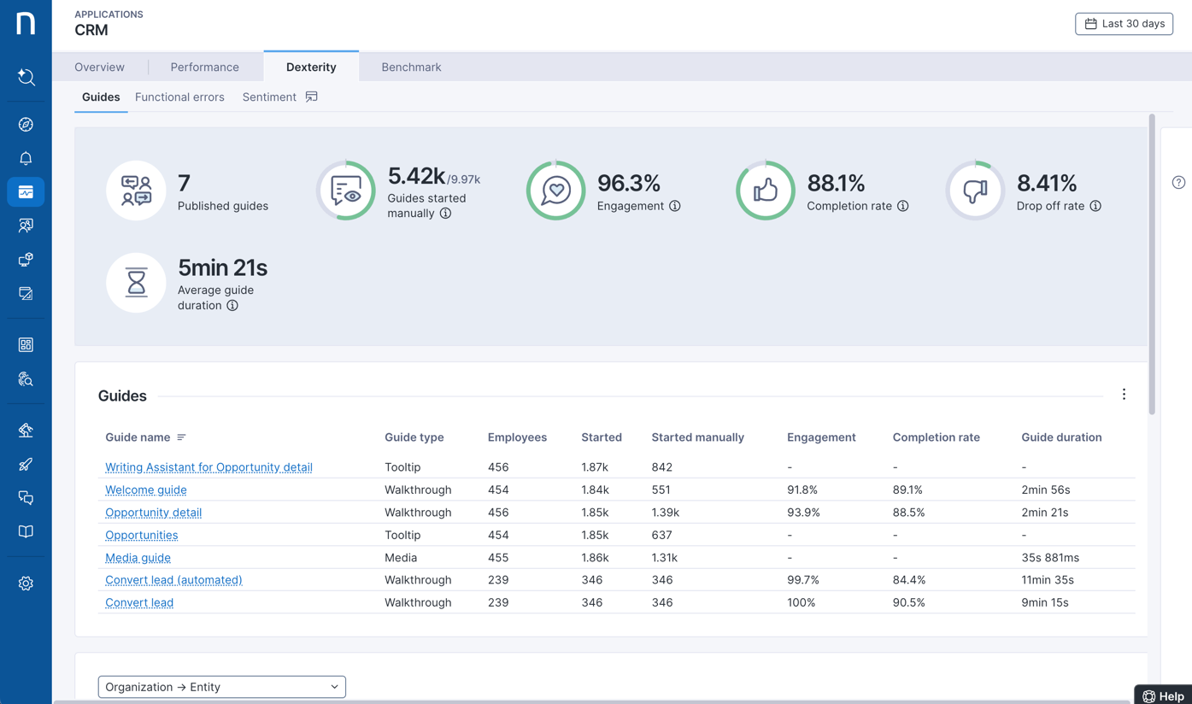The width and height of the screenshot is (1192, 704).
Task: Open the book icon in the sidebar
Action: coord(26,531)
